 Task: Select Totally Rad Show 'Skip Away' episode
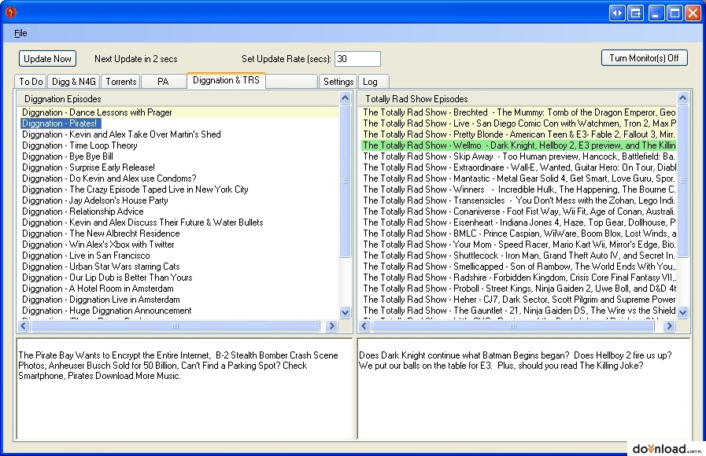click(519, 156)
